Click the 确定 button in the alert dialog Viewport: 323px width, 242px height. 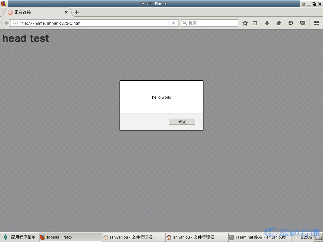coord(182,122)
